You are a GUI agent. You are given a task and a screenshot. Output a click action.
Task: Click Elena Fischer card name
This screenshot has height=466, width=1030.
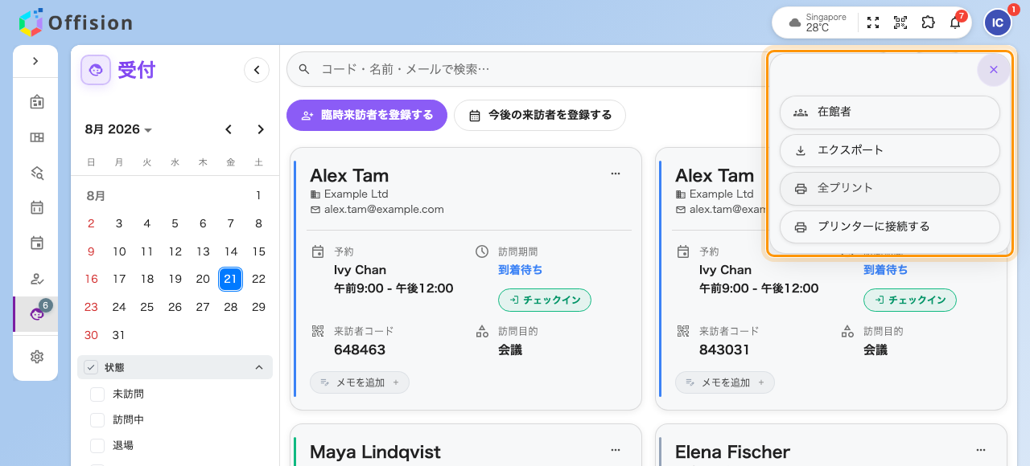pyautogui.click(x=732, y=452)
